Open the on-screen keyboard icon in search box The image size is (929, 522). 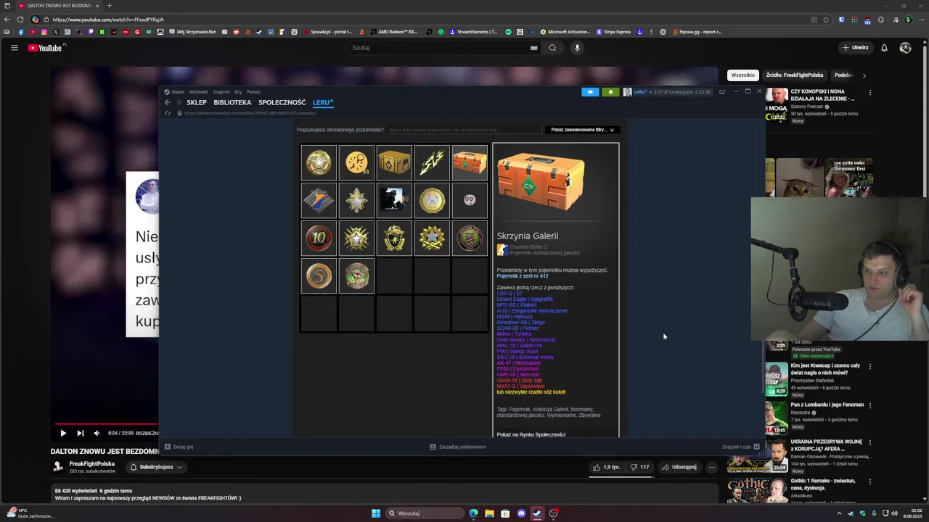pyautogui.click(x=533, y=48)
